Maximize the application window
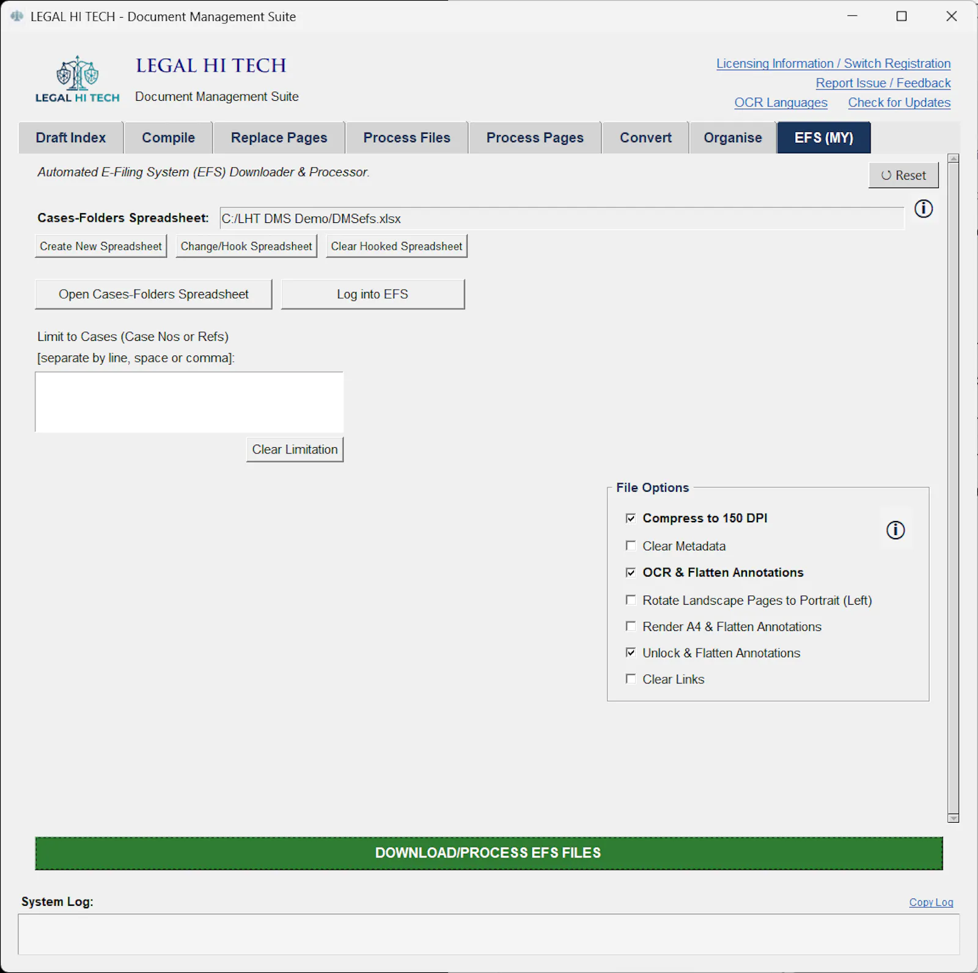Viewport: 978px width, 973px height. pos(902,16)
